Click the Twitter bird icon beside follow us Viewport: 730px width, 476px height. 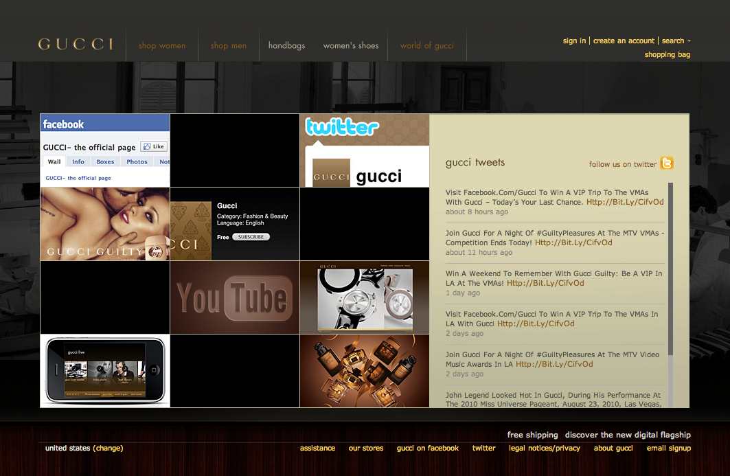pyautogui.click(x=667, y=163)
